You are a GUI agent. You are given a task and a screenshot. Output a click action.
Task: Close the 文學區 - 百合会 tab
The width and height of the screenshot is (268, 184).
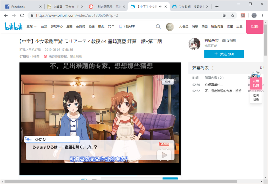[82, 7]
